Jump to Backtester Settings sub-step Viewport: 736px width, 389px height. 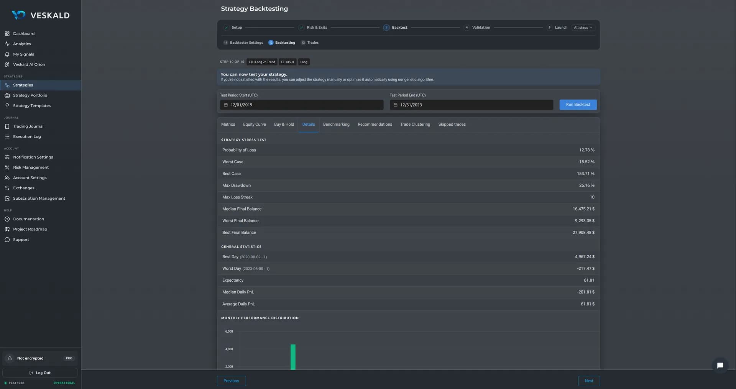click(x=243, y=43)
